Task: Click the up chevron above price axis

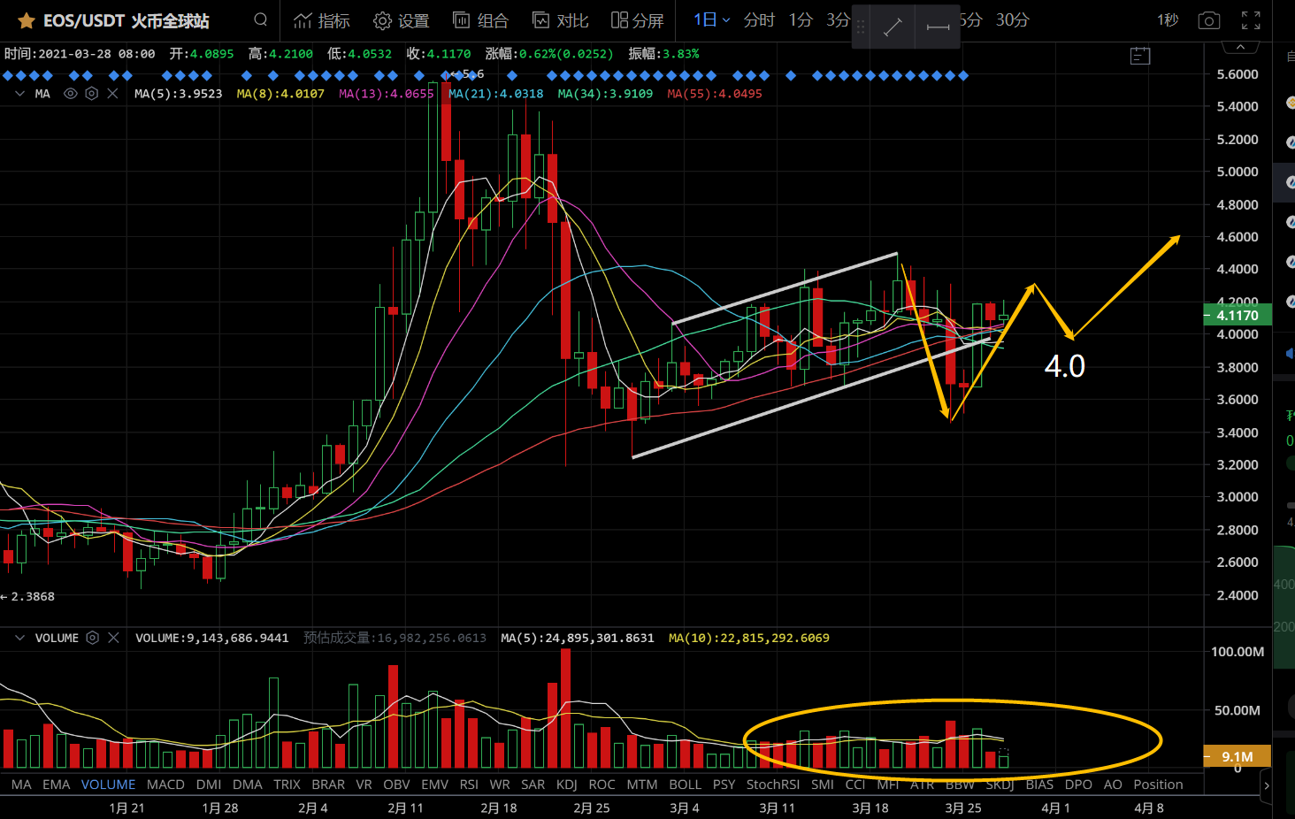Action: click(x=1240, y=47)
